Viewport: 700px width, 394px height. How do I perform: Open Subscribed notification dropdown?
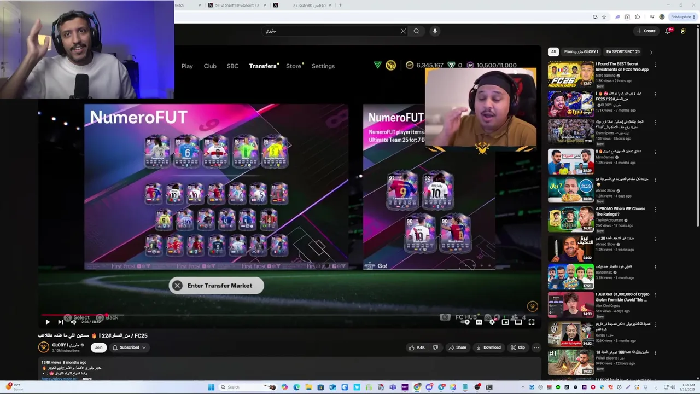pos(130,347)
